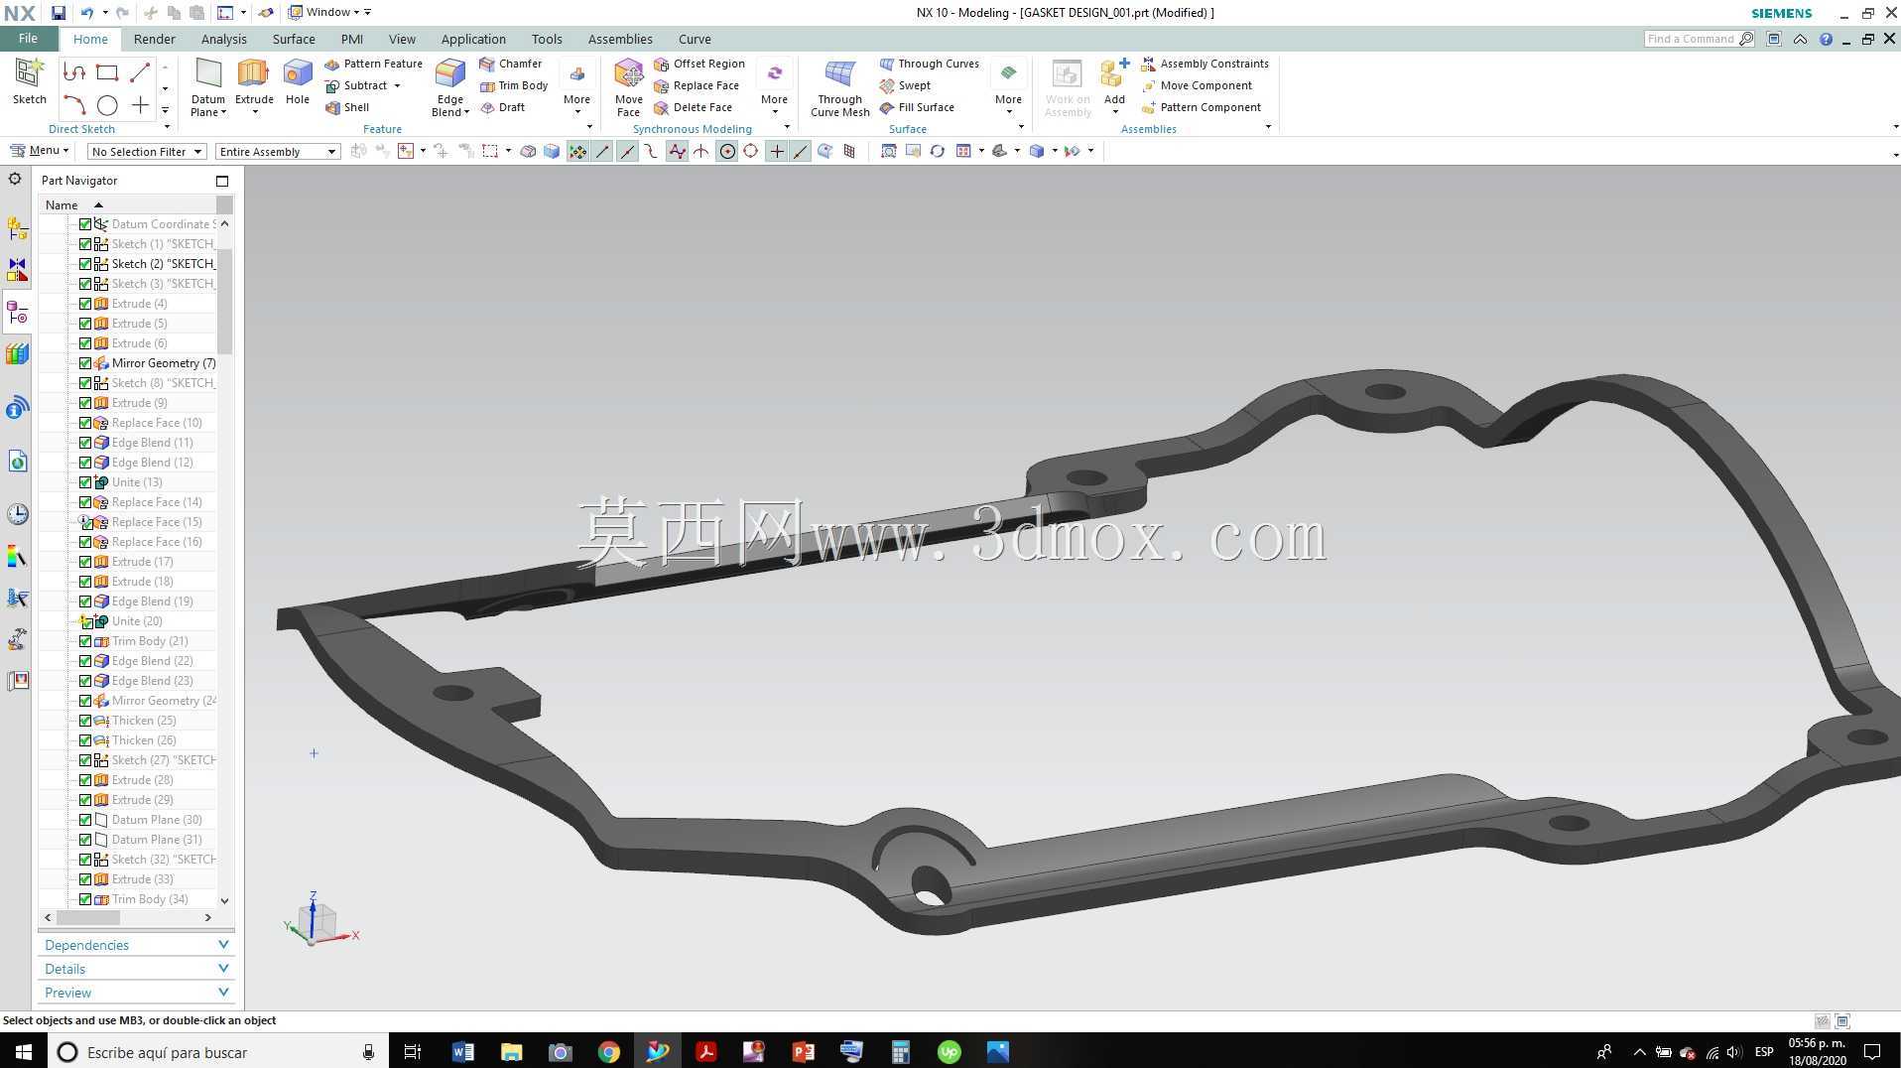Select the Draft feature tool
Image resolution: width=1901 pixels, height=1068 pixels.
click(503, 107)
